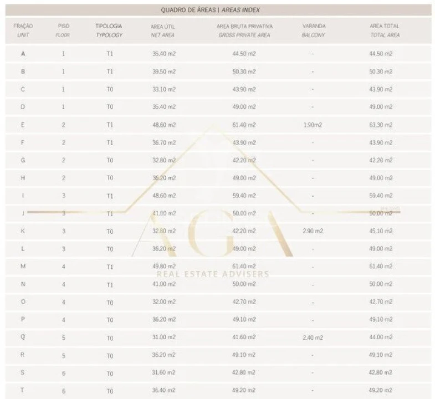The image size is (435, 399).
Task: Select total area 44.50 m2 of unit A
Action: pos(381,54)
